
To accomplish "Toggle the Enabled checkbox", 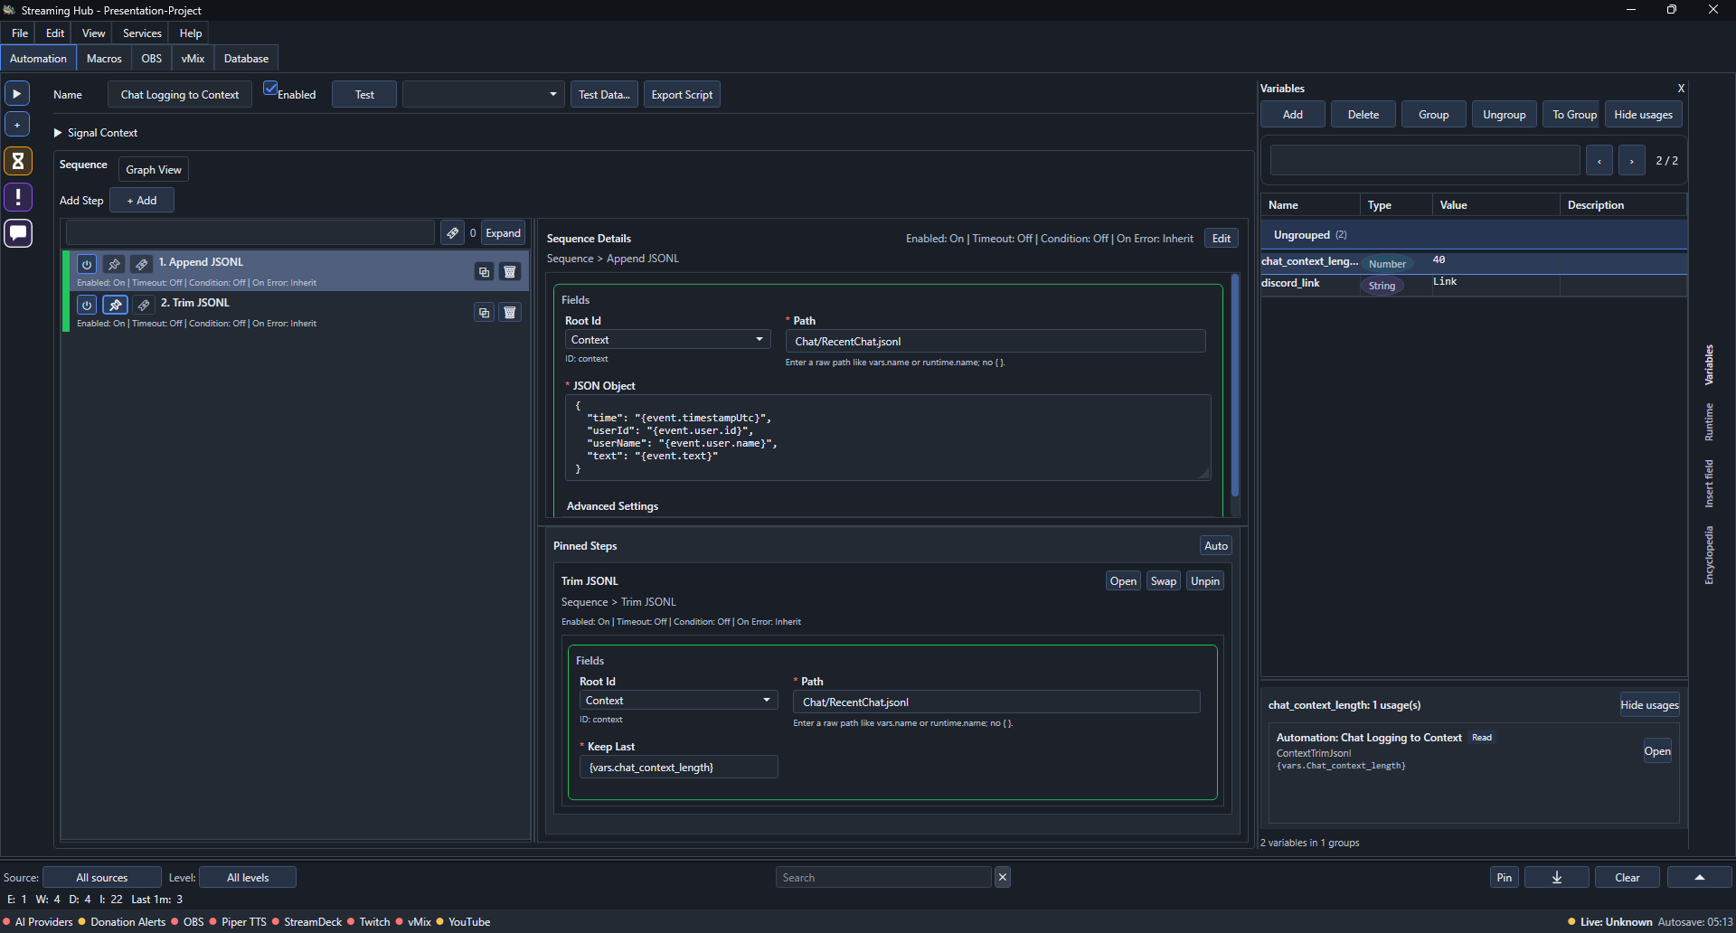I will pyautogui.click(x=270, y=89).
